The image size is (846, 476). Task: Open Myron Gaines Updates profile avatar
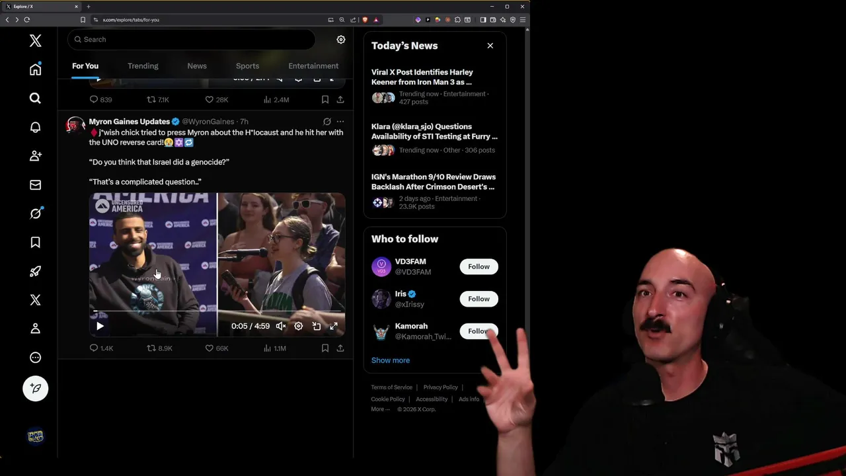(75, 126)
